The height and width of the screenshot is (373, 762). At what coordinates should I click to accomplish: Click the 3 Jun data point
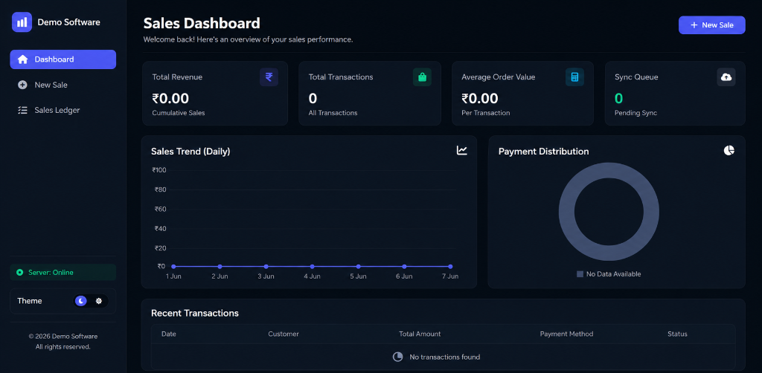pos(266,266)
